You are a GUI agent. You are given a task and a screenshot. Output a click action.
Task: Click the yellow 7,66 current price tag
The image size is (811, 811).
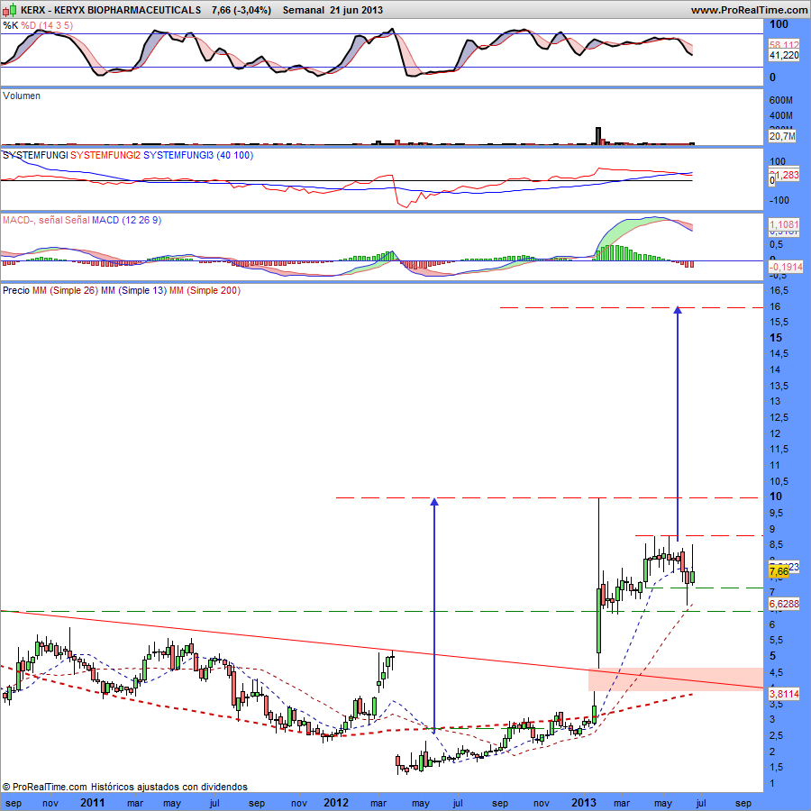coord(779,571)
